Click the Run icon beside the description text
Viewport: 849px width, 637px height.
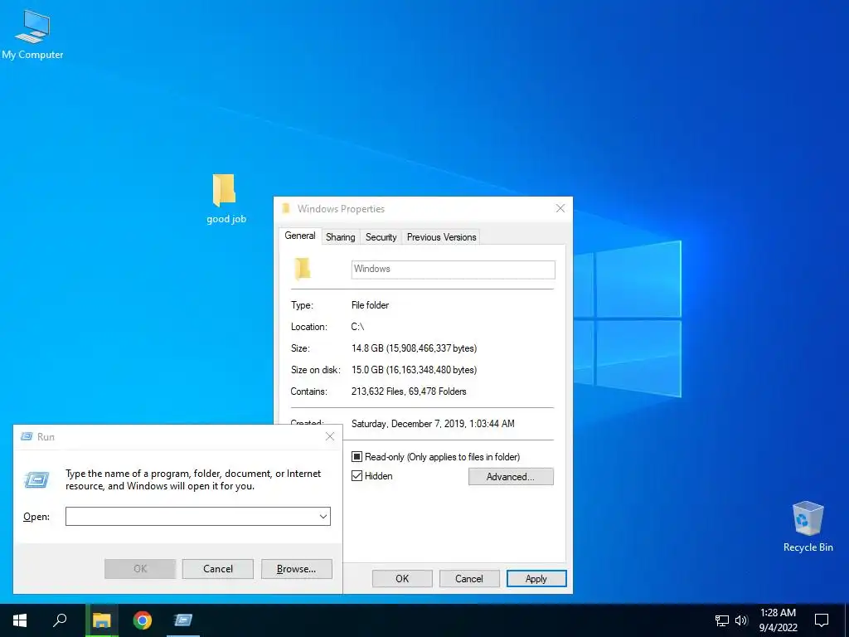pyautogui.click(x=36, y=479)
